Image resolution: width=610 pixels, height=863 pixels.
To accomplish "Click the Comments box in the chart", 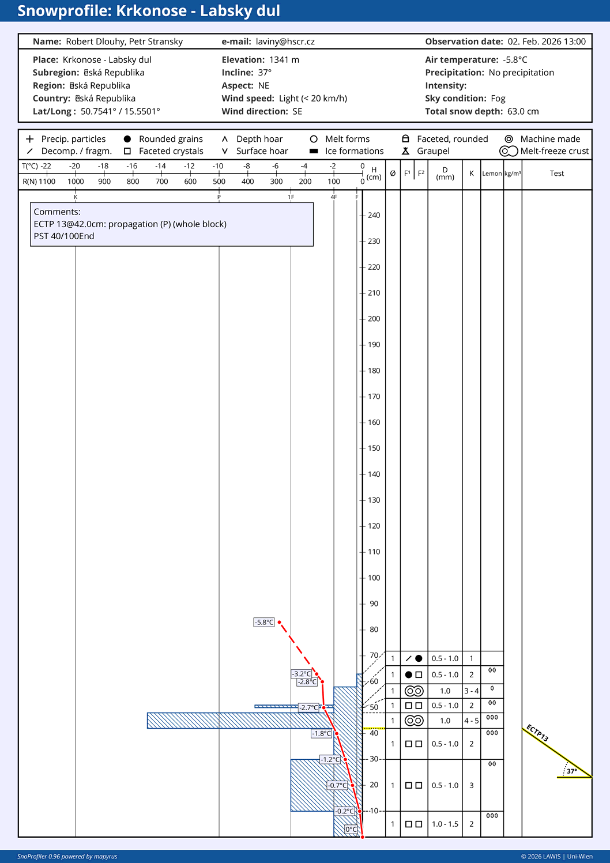I will point(172,224).
